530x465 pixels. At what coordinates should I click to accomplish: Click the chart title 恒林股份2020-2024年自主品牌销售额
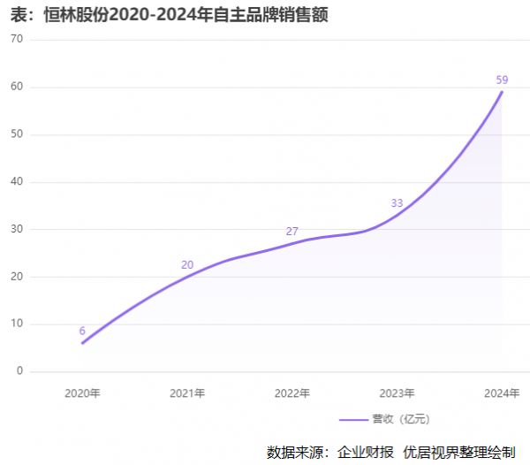coord(185,15)
